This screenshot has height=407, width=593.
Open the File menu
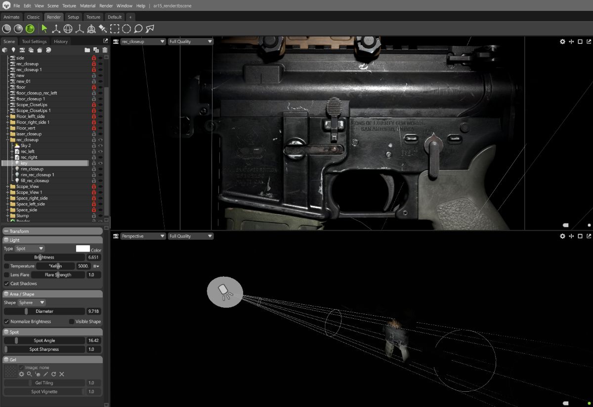[x=17, y=6]
